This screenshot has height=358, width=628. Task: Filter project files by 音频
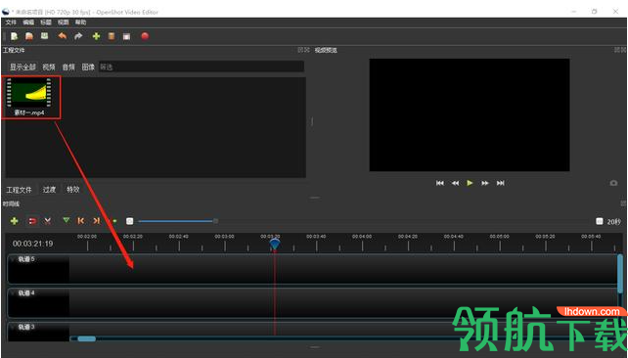[68, 67]
